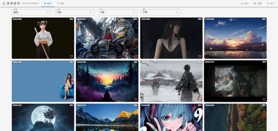Screen dimensions: 278x131
Task: Open the girl on blue armchair thumbnail
Action: click(x=43, y=81)
